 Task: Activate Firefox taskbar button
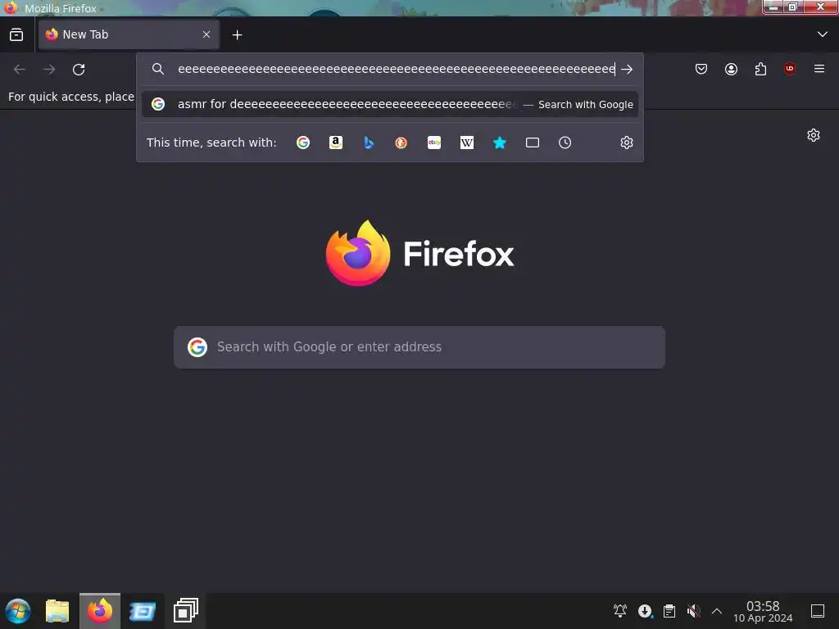(100, 611)
